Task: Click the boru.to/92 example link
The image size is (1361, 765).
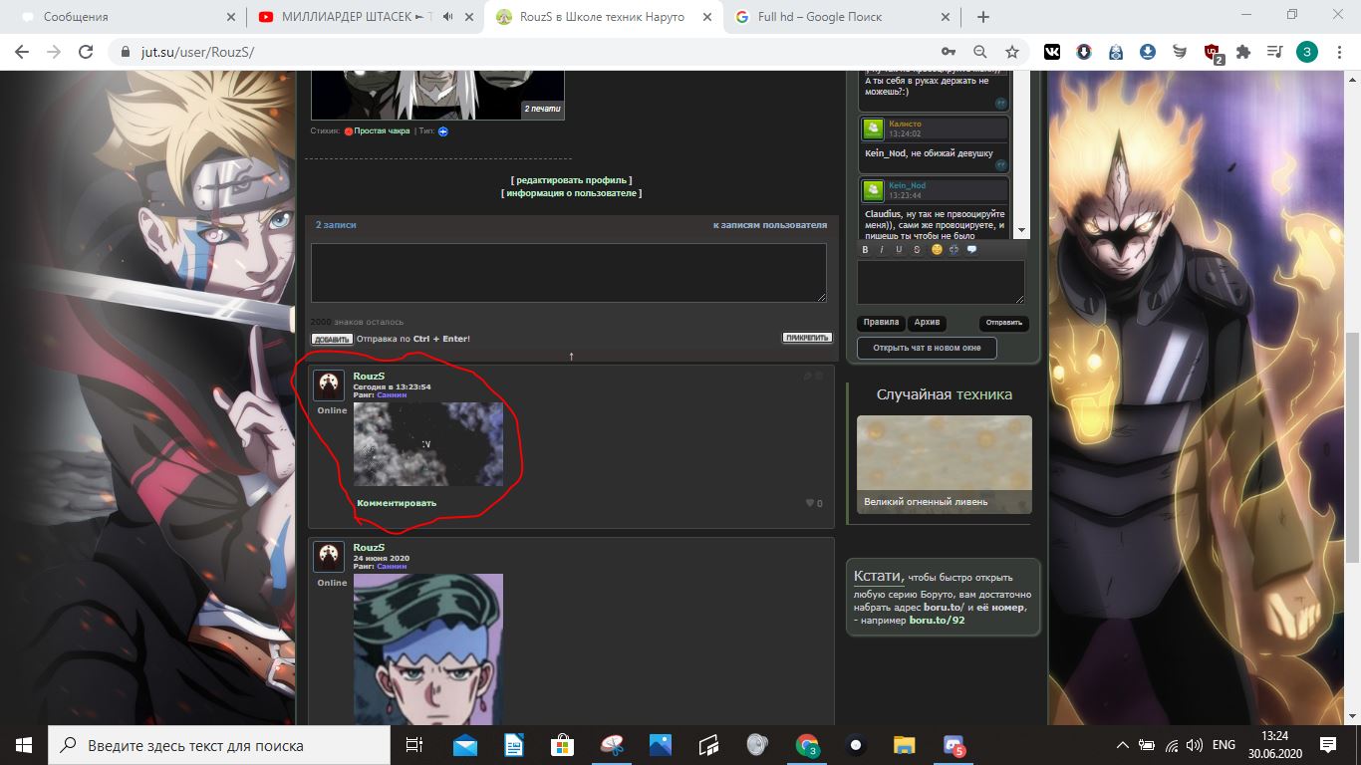Action: click(937, 620)
